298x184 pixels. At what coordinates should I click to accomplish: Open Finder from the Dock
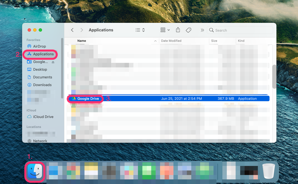click(x=35, y=171)
